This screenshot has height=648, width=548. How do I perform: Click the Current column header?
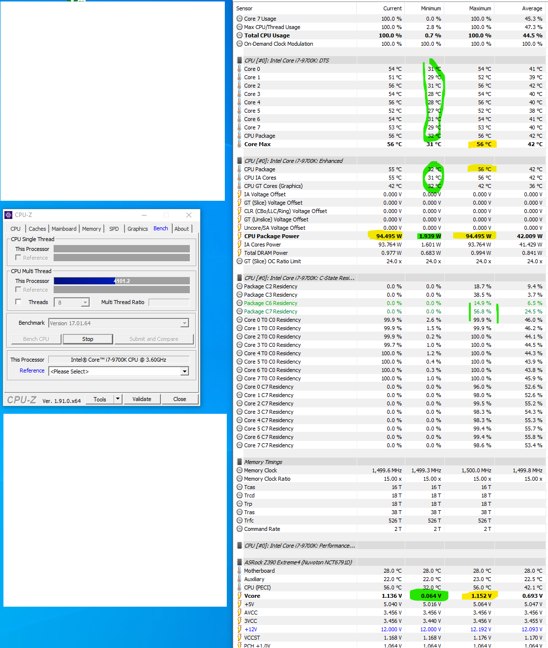[x=381, y=8]
